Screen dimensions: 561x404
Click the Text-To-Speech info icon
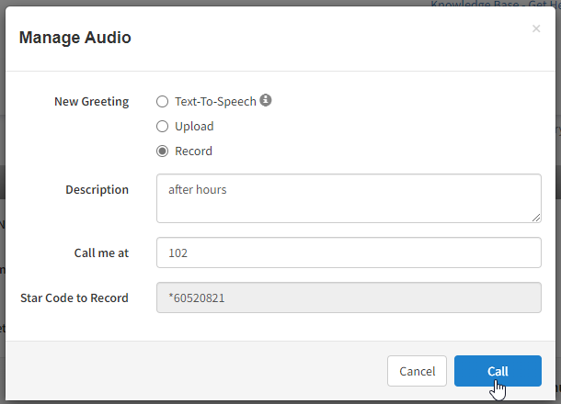point(266,100)
